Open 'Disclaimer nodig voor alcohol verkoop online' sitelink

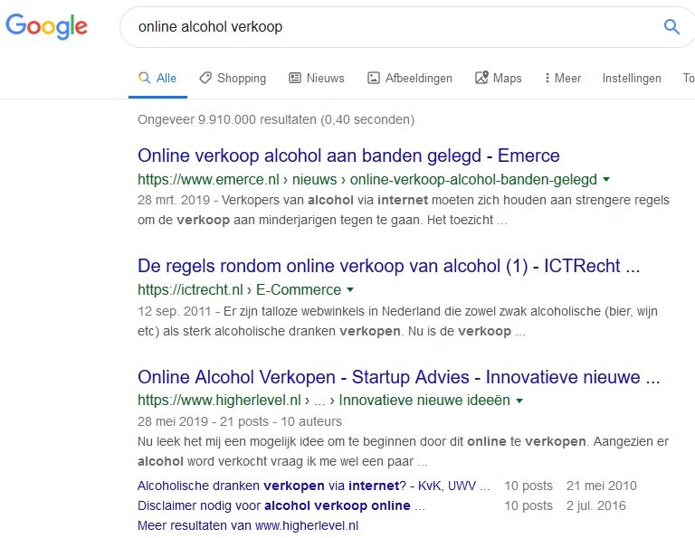281,505
